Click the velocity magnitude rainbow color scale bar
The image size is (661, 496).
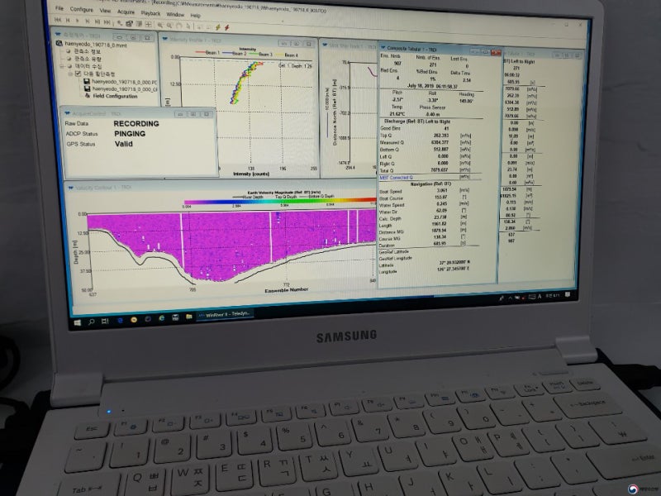[x=280, y=201]
